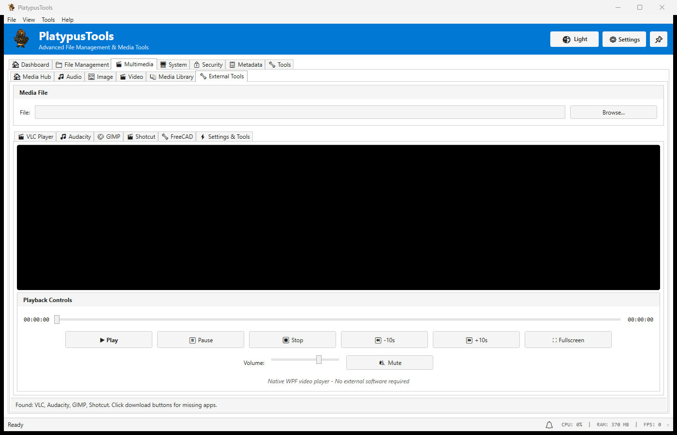This screenshot has height=435, width=677.
Task: Mute the video player audio
Action: [x=389, y=363]
